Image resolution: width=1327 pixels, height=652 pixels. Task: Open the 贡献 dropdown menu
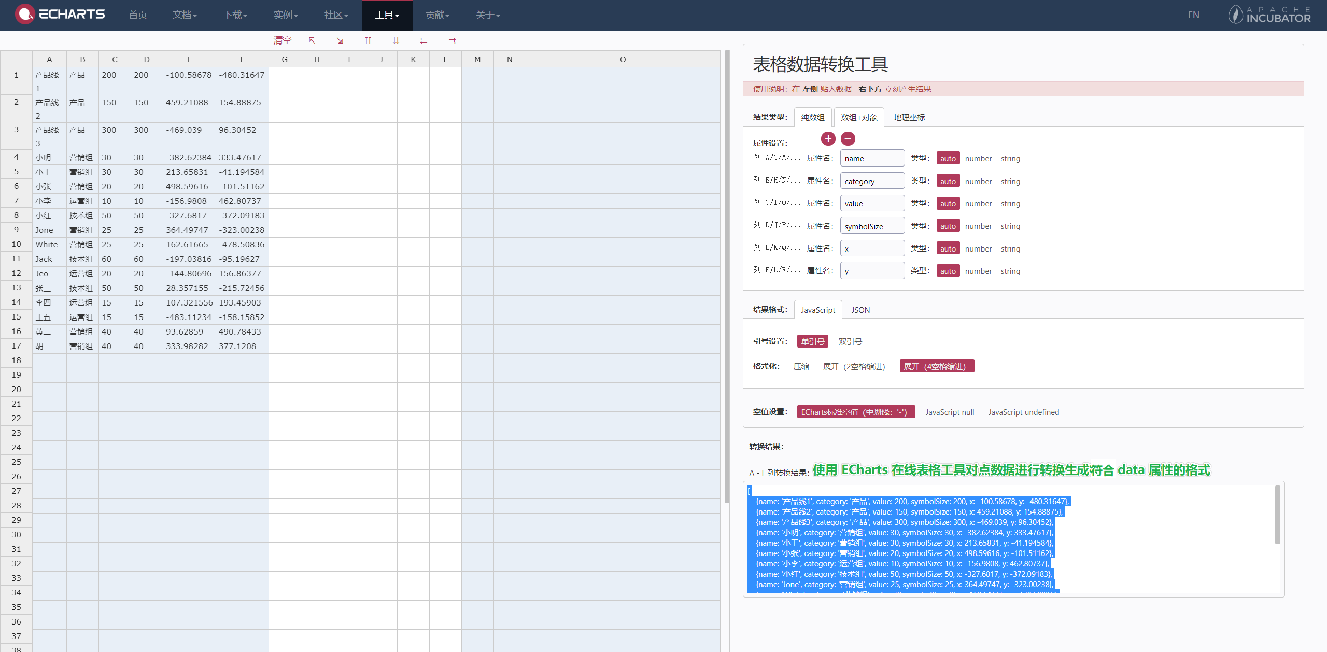pyautogui.click(x=437, y=15)
